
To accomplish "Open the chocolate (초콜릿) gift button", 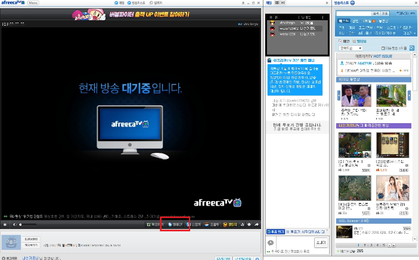I will (212, 224).
